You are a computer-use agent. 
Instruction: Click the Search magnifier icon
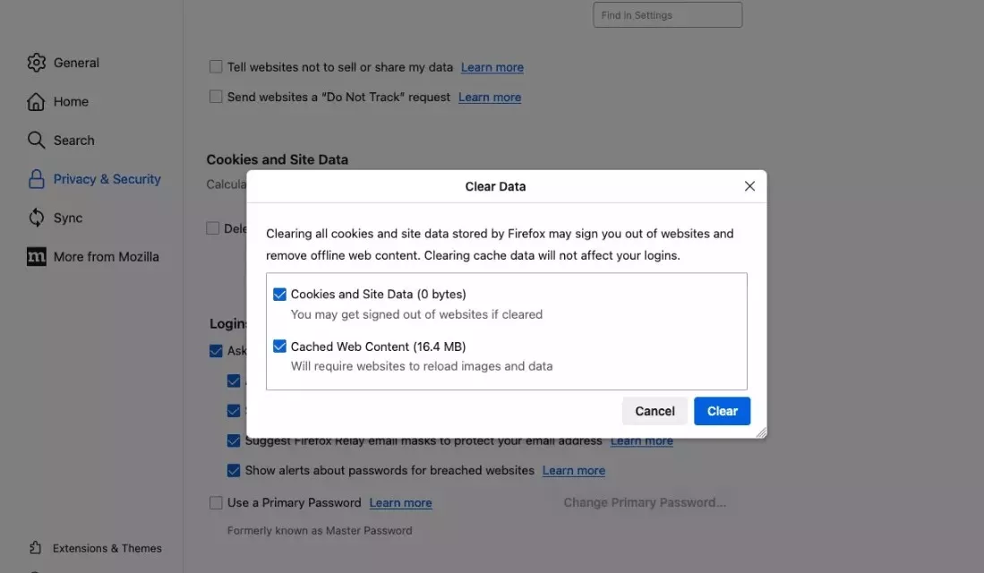pos(36,141)
